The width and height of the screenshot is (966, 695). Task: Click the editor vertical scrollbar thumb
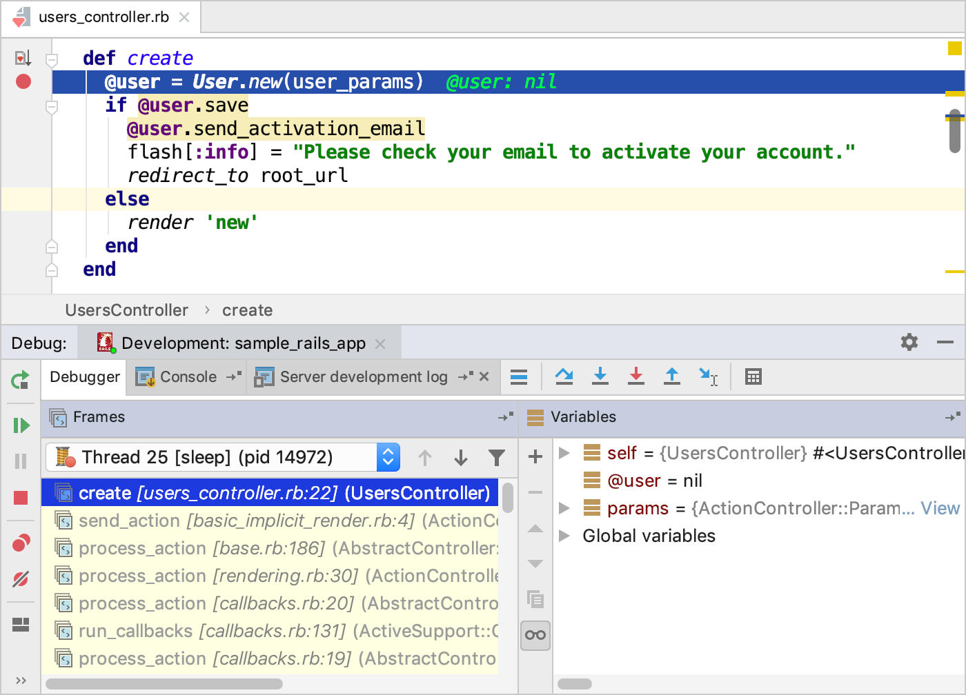pos(955,131)
